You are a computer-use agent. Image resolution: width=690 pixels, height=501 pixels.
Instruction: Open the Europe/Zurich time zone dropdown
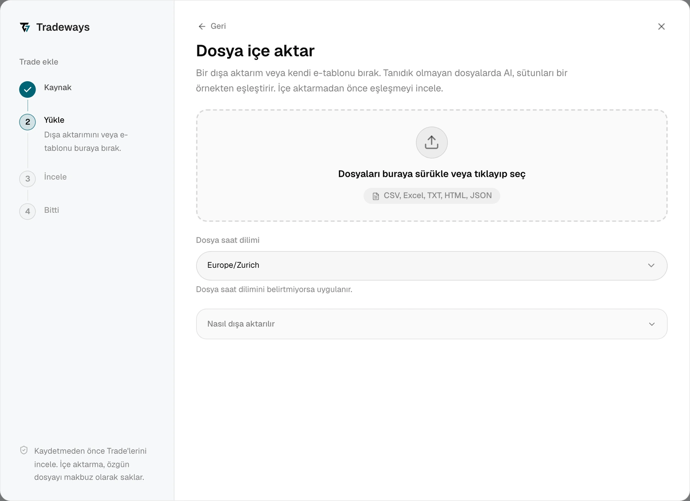(432, 266)
